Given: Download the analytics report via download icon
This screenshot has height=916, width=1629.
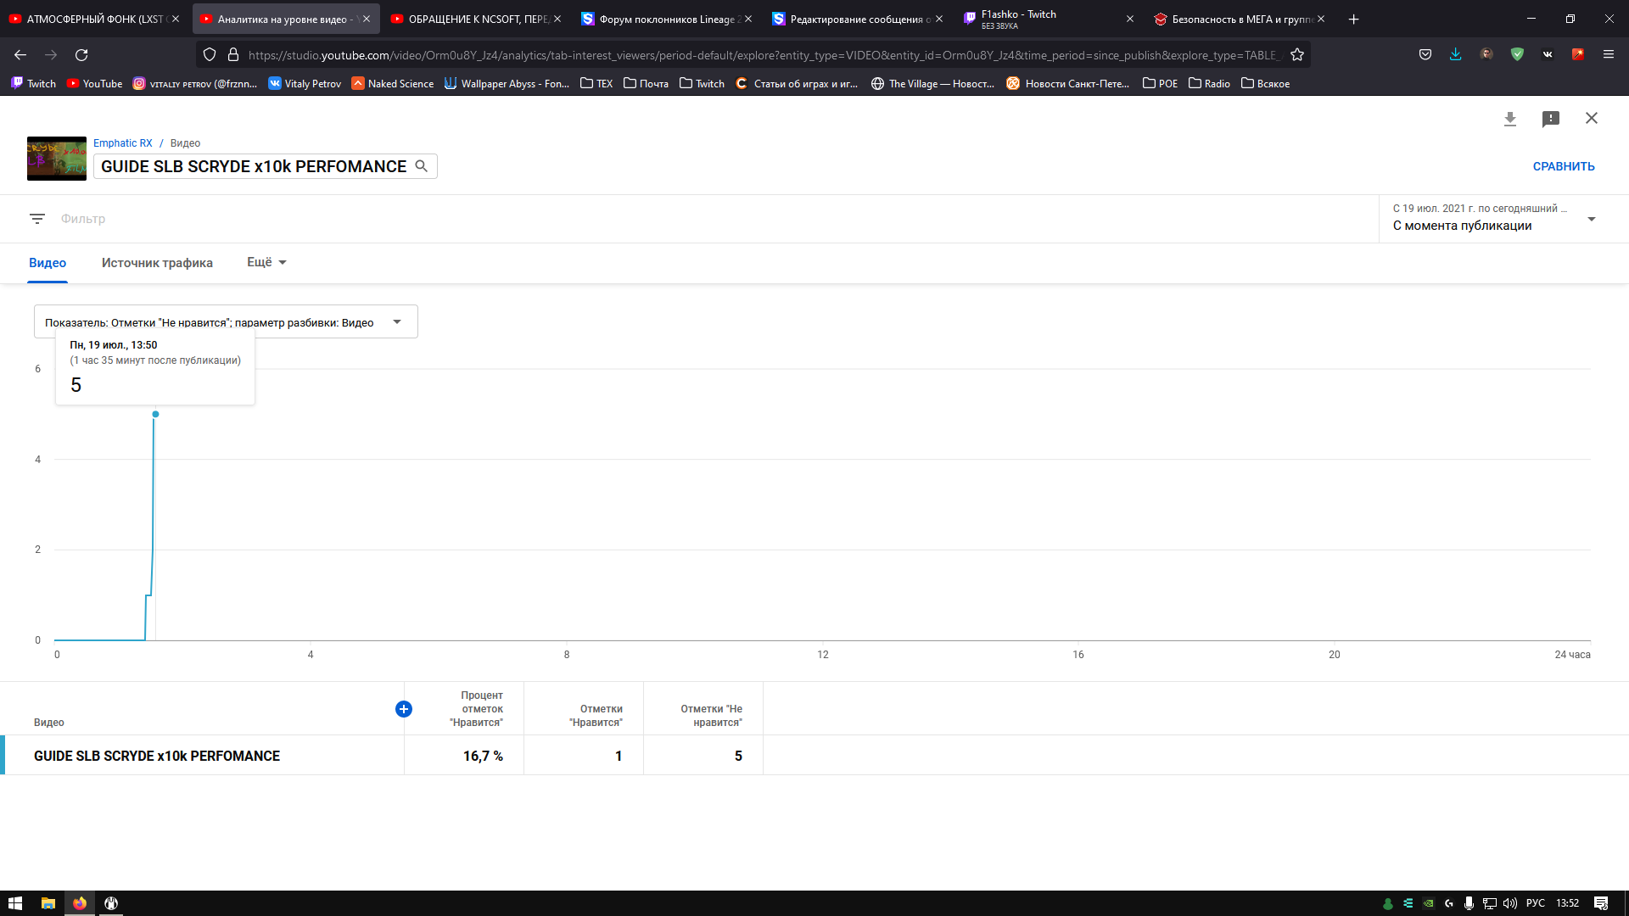Looking at the screenshot, I should [x=1509, y=119].
